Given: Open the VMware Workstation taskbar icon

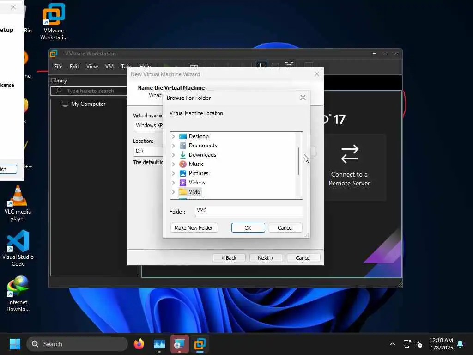Looking at the screenshot, I should coord(200,344).
